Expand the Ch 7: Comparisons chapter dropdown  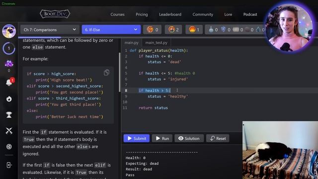click(50, 30)
